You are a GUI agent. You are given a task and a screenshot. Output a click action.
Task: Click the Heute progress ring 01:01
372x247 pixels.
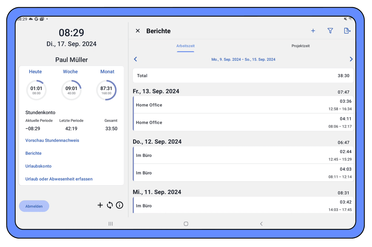[x=36, y=90]
